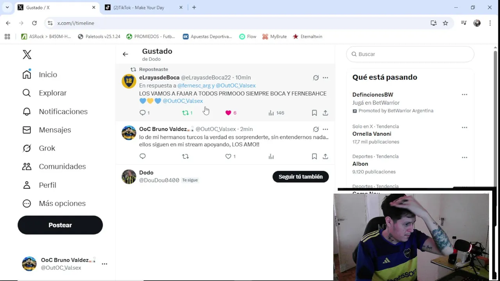Focus the Buscar search field
Image resolution: width=500 pixels, height=281 pixels.
410,54
